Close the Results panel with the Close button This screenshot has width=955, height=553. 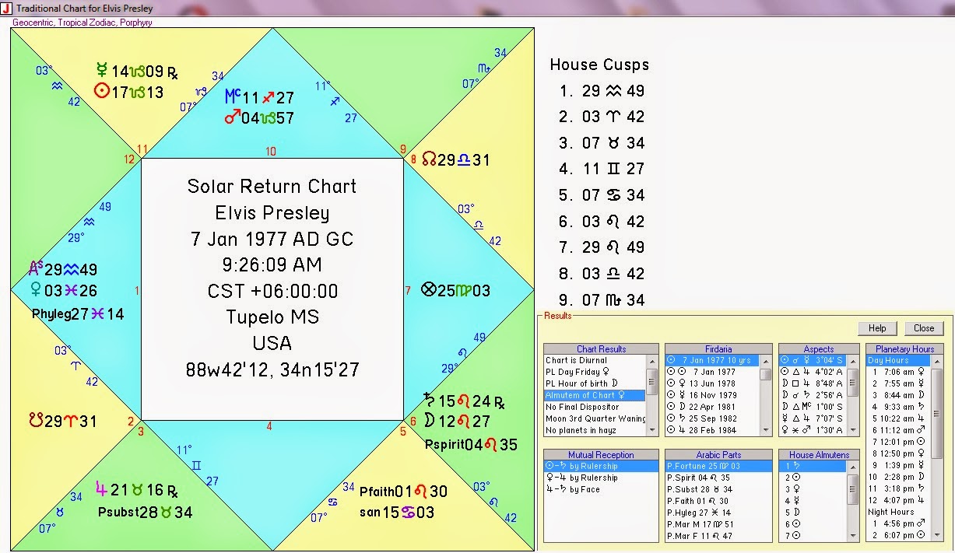924,328
